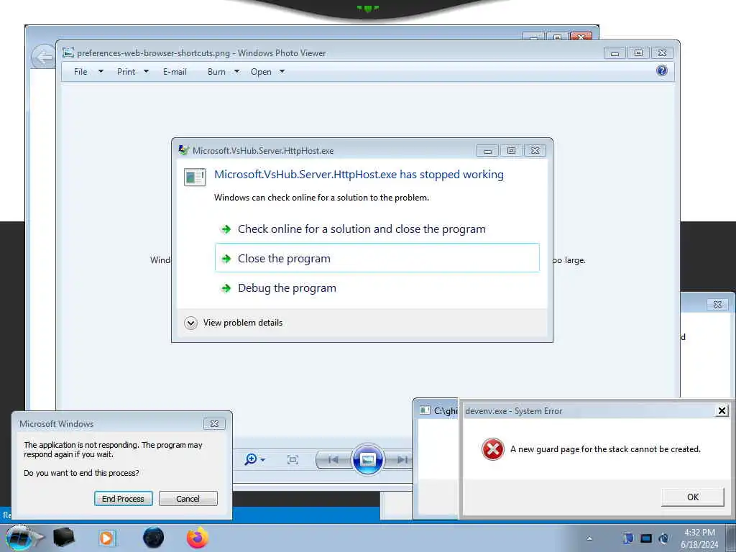The image size is (736, 552).
Task: Open the media player taskbar icon
Action: click(106, 538)
